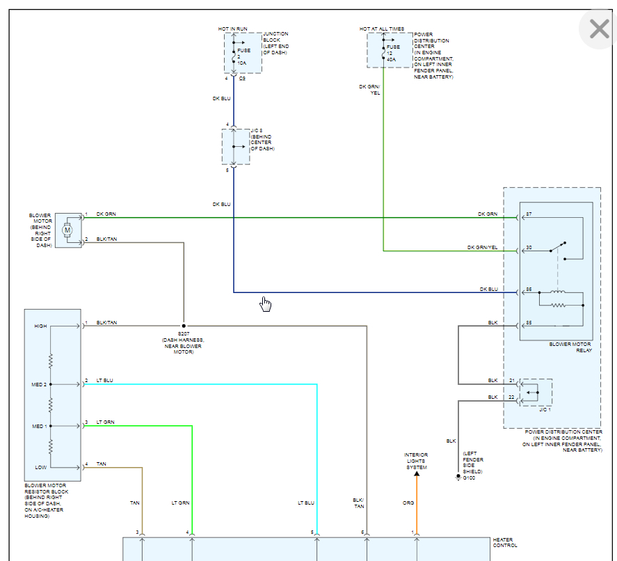This screenshot has width=617, height=561.
Task: Click J/C 1 pin number 22
Action: [511, 397]
